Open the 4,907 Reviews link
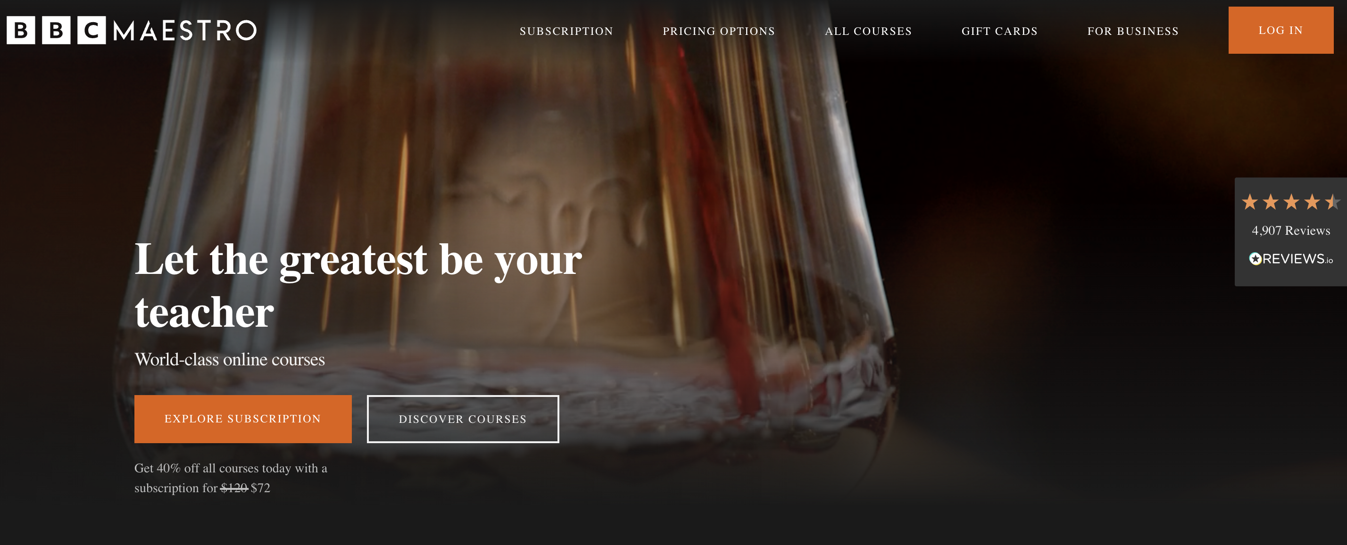This screenshot has width=1347, height=545. click(1290, 231)
